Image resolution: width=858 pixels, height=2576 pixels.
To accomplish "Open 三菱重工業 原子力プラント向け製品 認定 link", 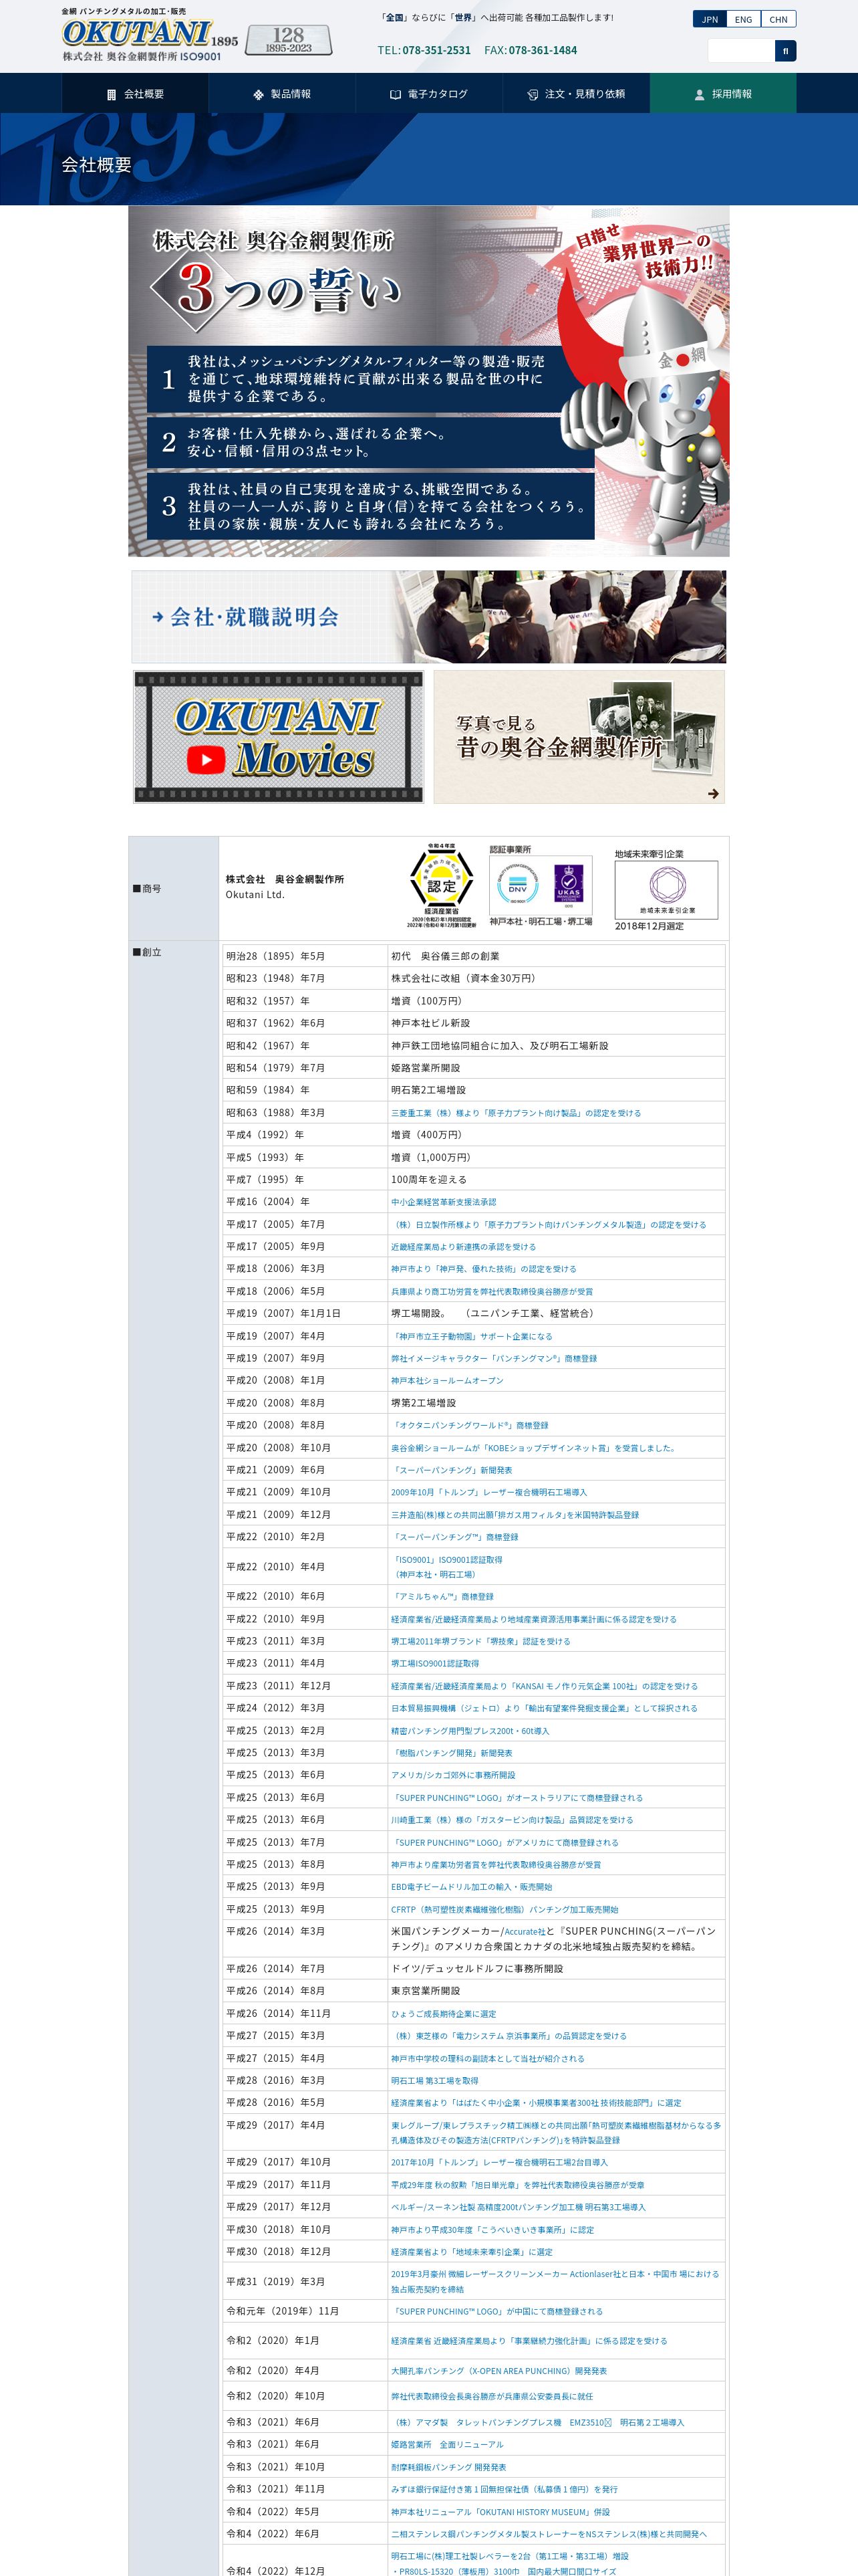I will (517, 1113).
